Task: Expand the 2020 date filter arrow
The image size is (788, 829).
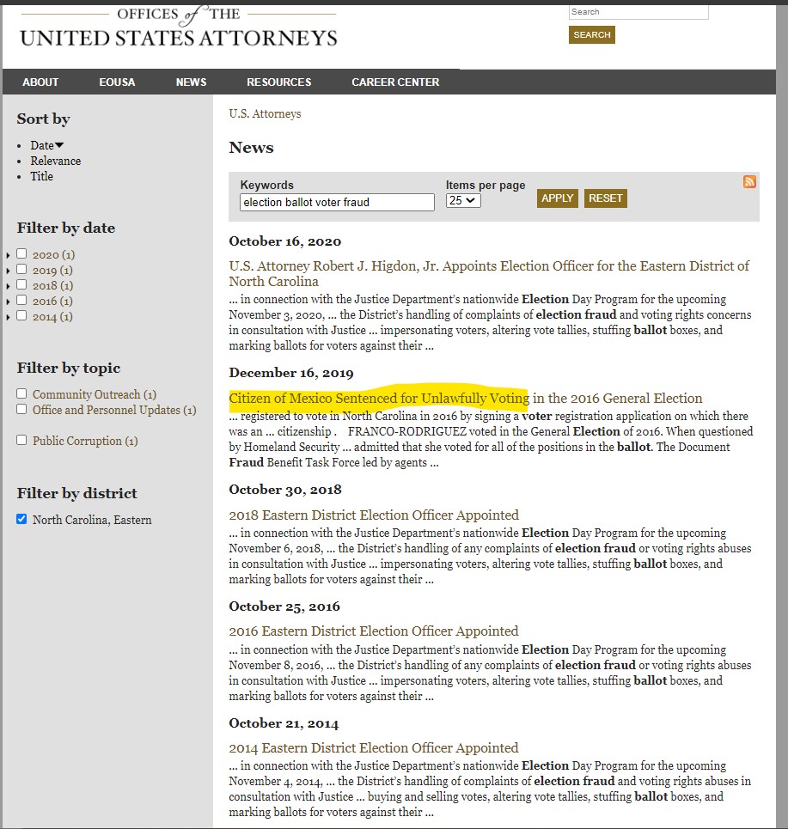Action: [x=8, y=255]
